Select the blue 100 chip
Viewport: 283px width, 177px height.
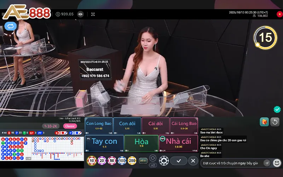pos(122,161)
